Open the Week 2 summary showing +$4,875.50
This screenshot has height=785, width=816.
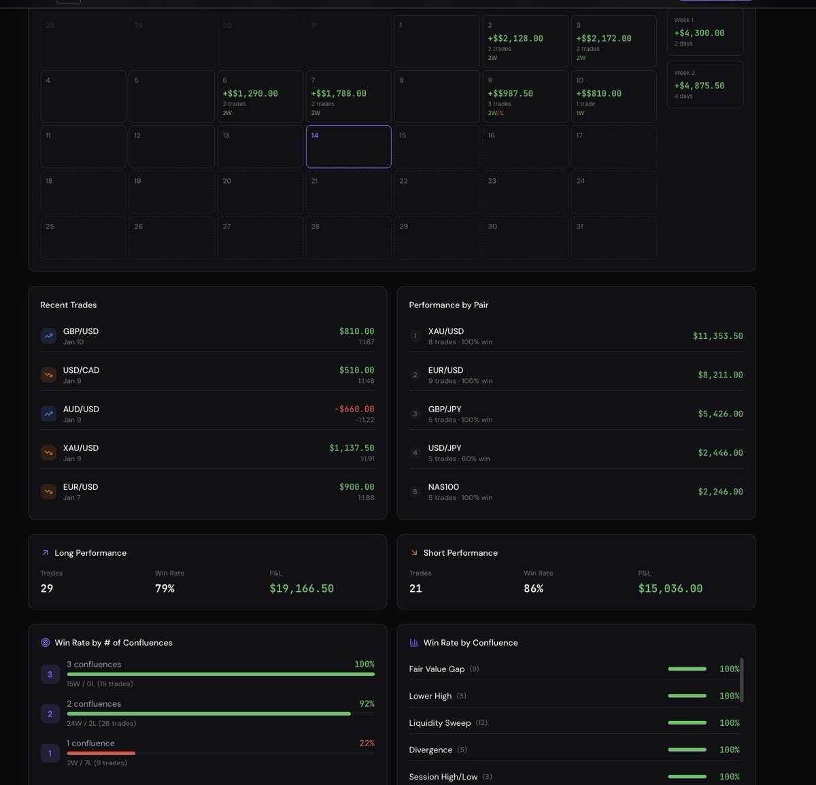click(x=705, y=84)
